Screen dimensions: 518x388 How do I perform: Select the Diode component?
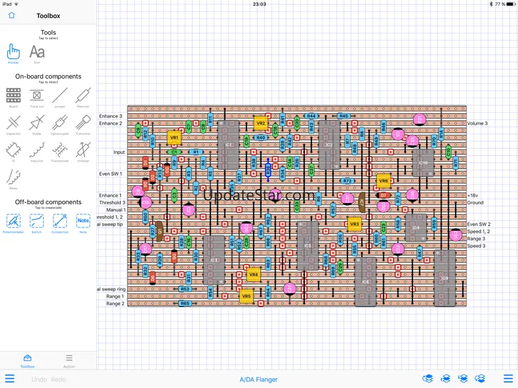click(x=37, y=125)
